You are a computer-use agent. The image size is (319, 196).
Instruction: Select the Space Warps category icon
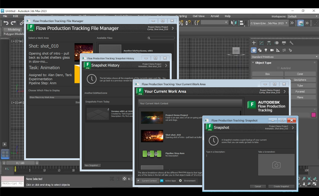click(284, 50)
